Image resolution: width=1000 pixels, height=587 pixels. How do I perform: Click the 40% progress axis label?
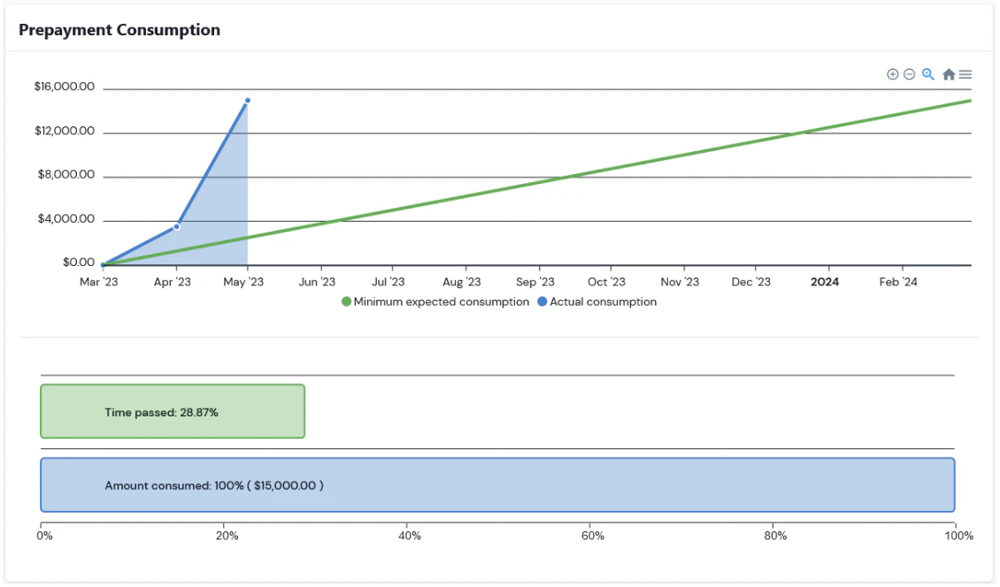tap(410, 536)
